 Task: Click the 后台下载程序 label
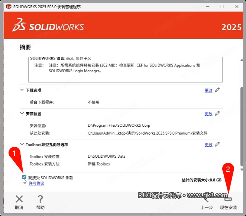(42, 102)
